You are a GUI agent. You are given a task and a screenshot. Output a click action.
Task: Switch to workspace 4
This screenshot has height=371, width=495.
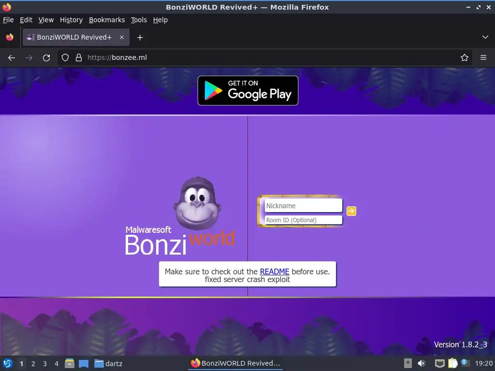click(57, 364)
